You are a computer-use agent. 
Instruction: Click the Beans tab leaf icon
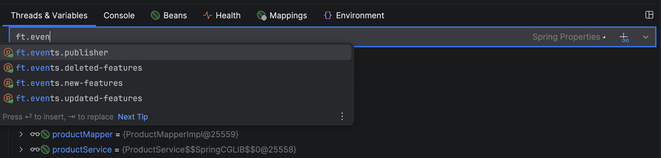155,15
